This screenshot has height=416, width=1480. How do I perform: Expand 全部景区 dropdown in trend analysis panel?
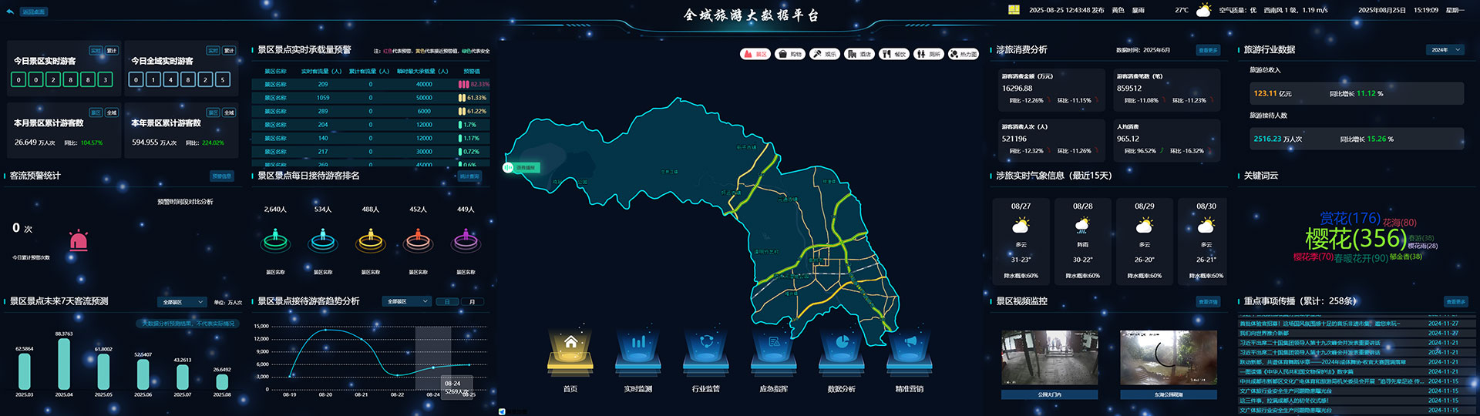coord(408,301)
